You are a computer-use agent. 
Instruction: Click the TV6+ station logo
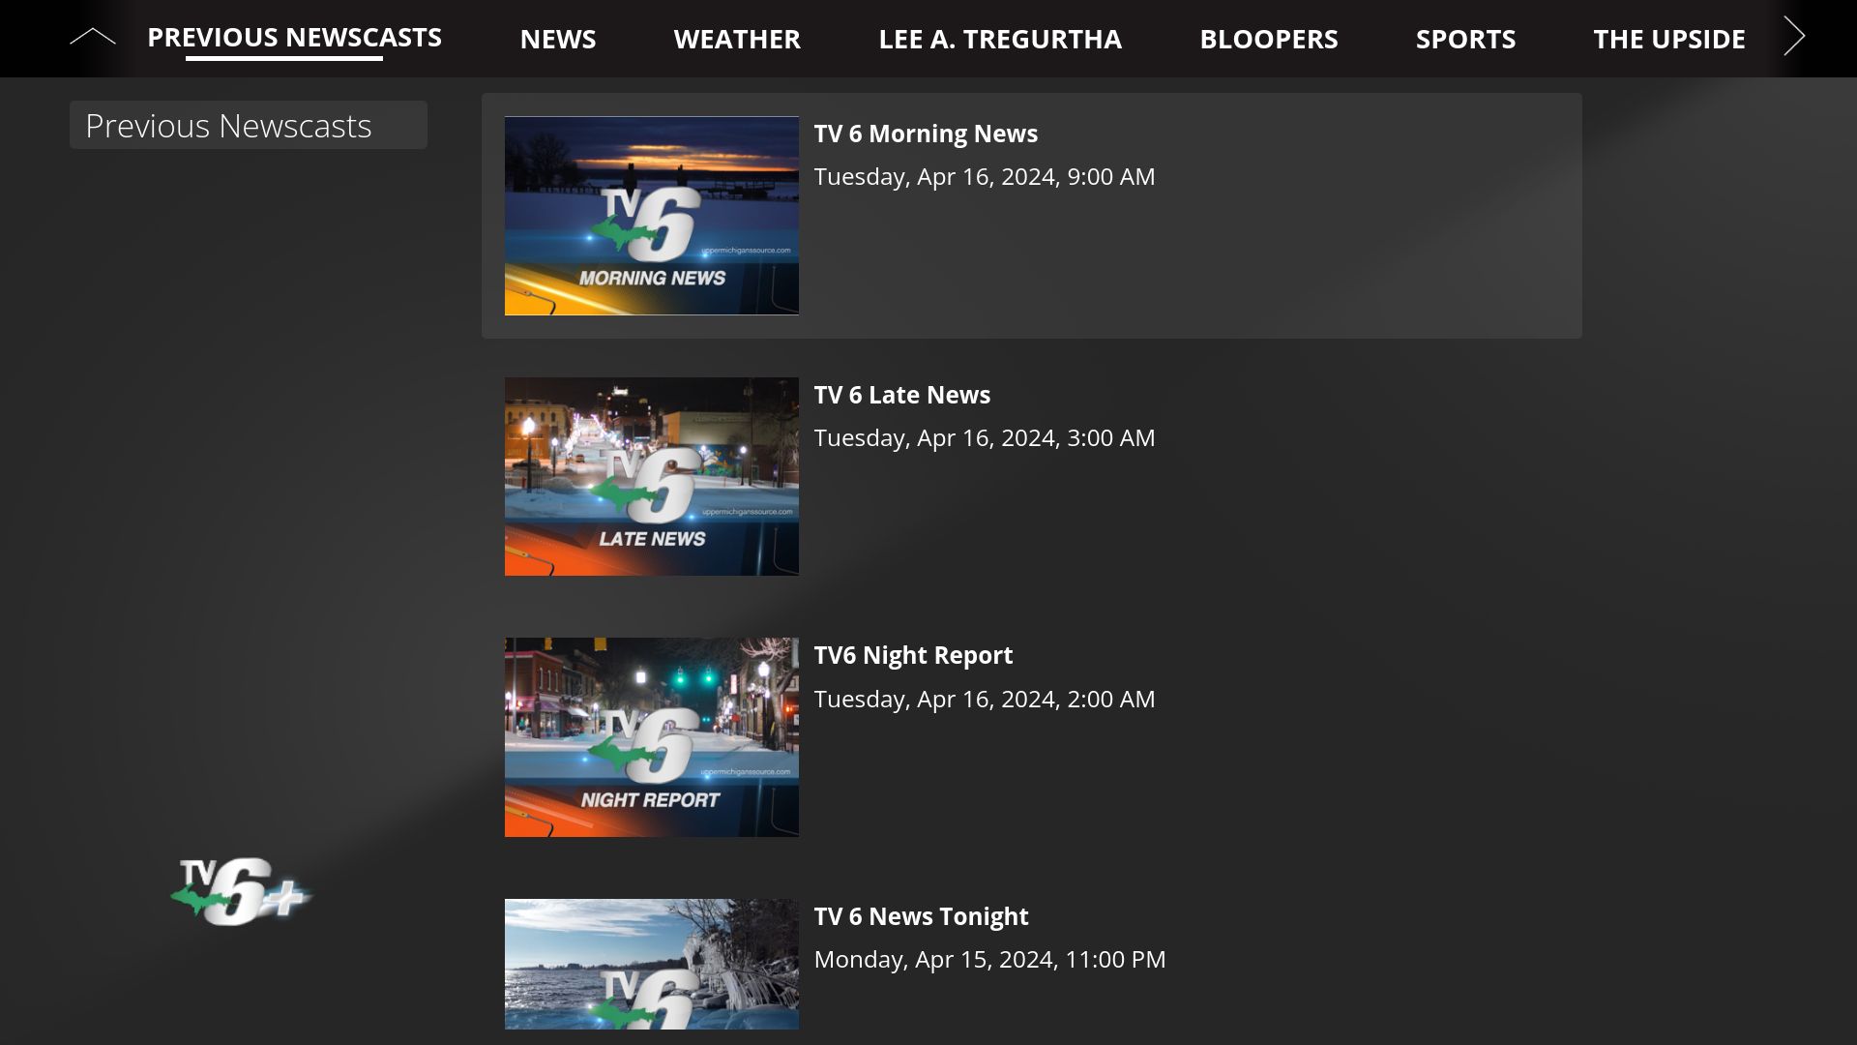coord(243,891)
